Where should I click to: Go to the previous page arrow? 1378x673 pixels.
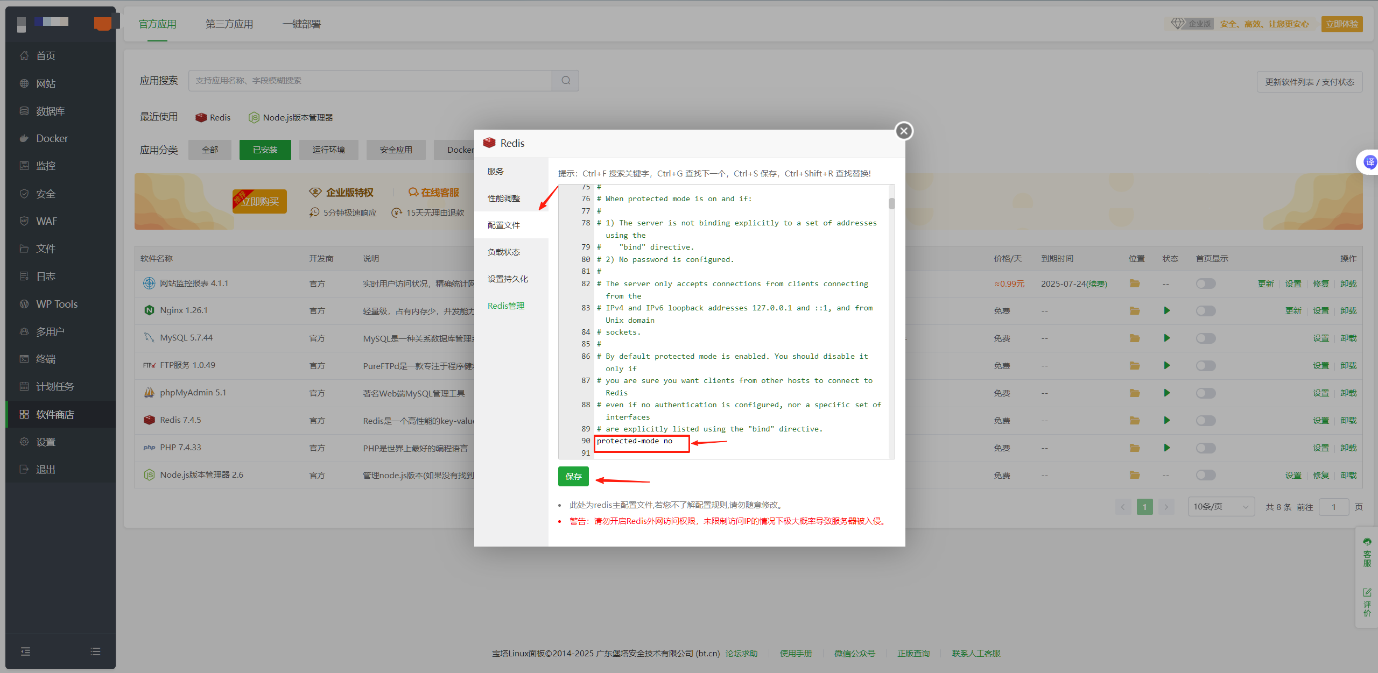[1123, 507]
